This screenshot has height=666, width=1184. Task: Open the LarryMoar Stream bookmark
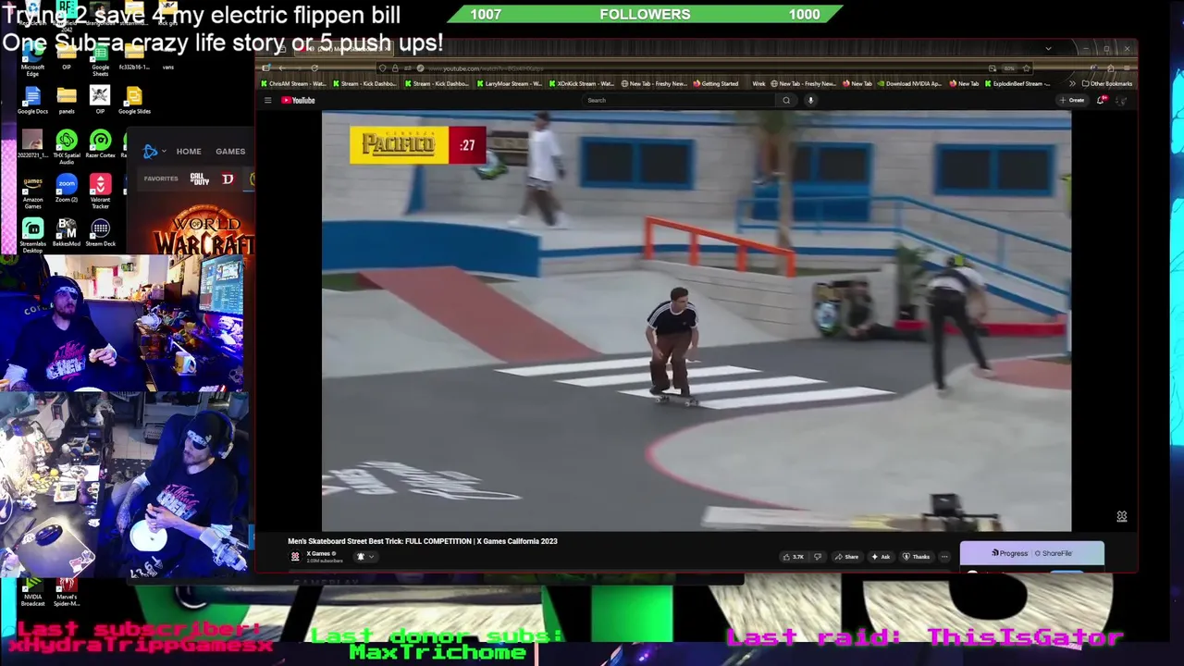click(510, 83)
